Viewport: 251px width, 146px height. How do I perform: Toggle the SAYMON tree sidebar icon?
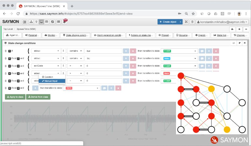pos(24,22)
